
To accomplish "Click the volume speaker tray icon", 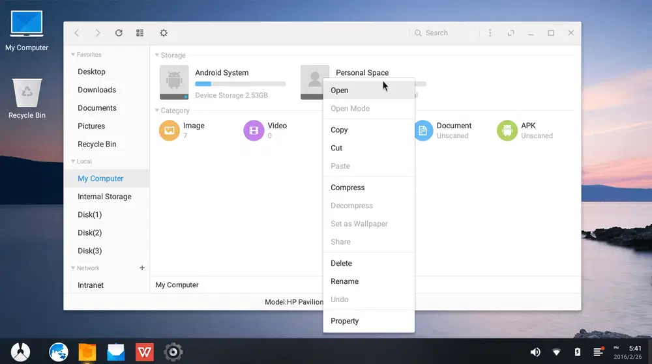I will click(535, 352).
